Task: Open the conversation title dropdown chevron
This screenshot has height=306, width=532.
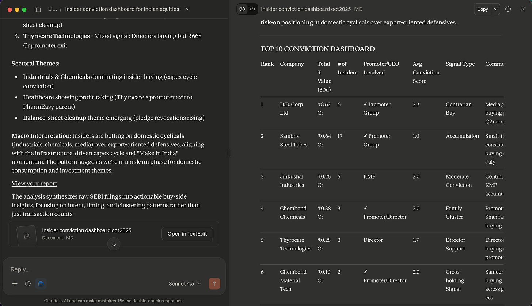Action: coord(188,9)
